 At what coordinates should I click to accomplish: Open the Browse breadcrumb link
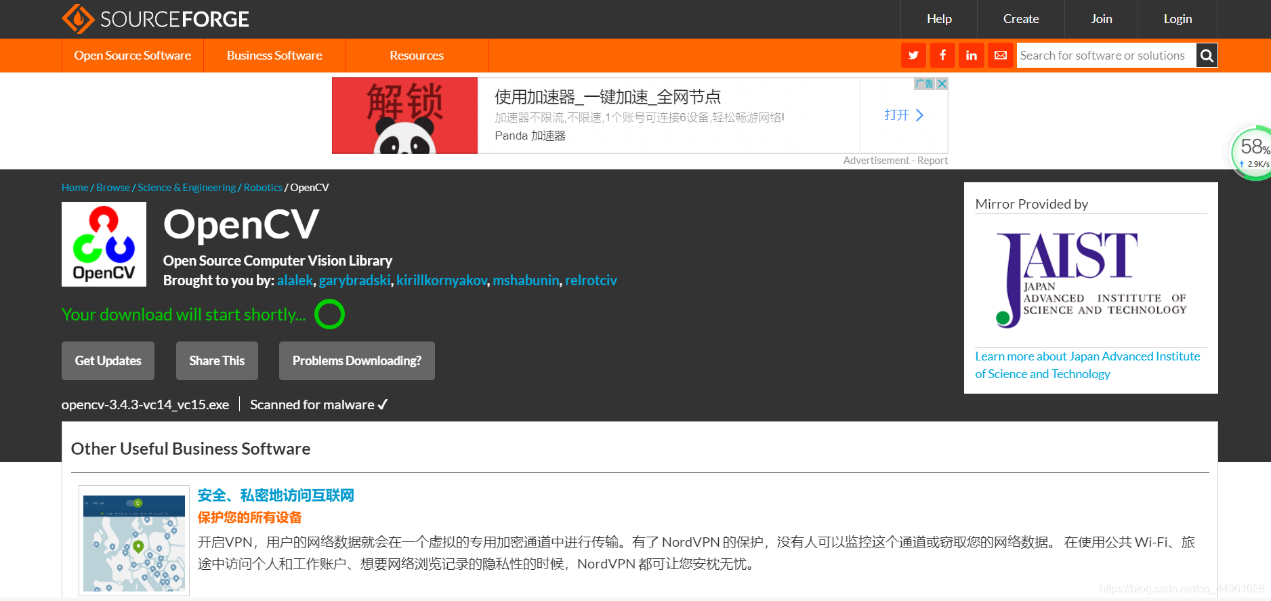(x=113, y=188)
